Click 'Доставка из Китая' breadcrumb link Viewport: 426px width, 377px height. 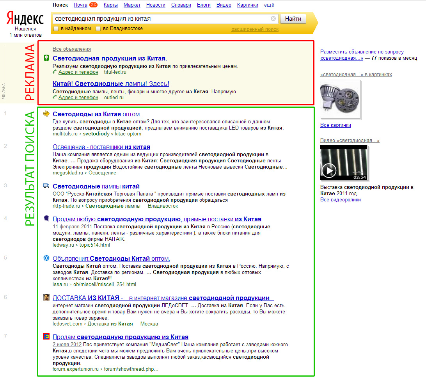[110, 324]
